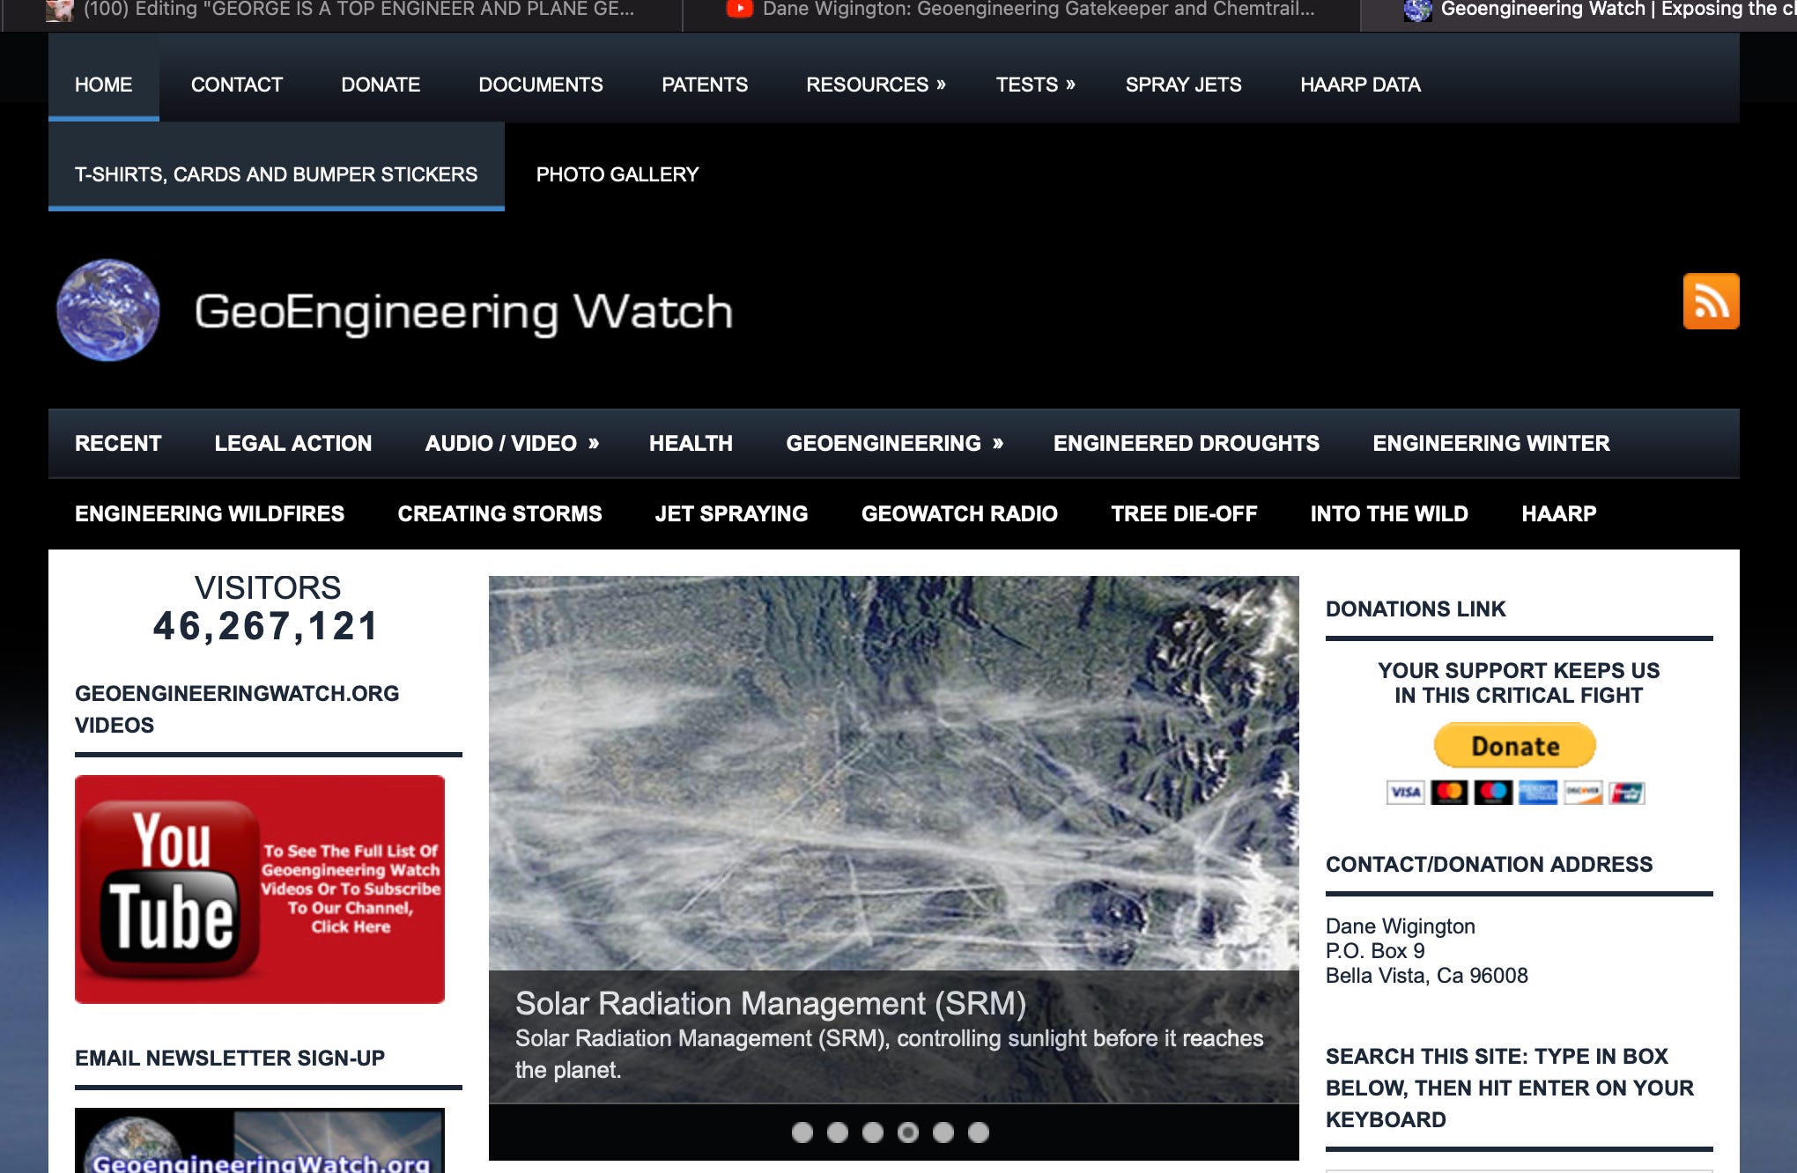Open the DOCUMENTS menu item

click(541, 85)
